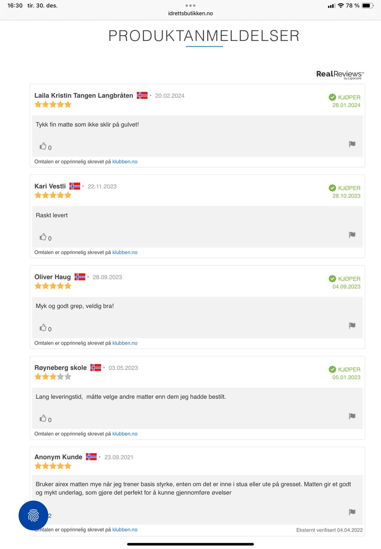This screenshot has height=549, width=381.
Task: Like the Røyneberg skole review
Action: 43,418
